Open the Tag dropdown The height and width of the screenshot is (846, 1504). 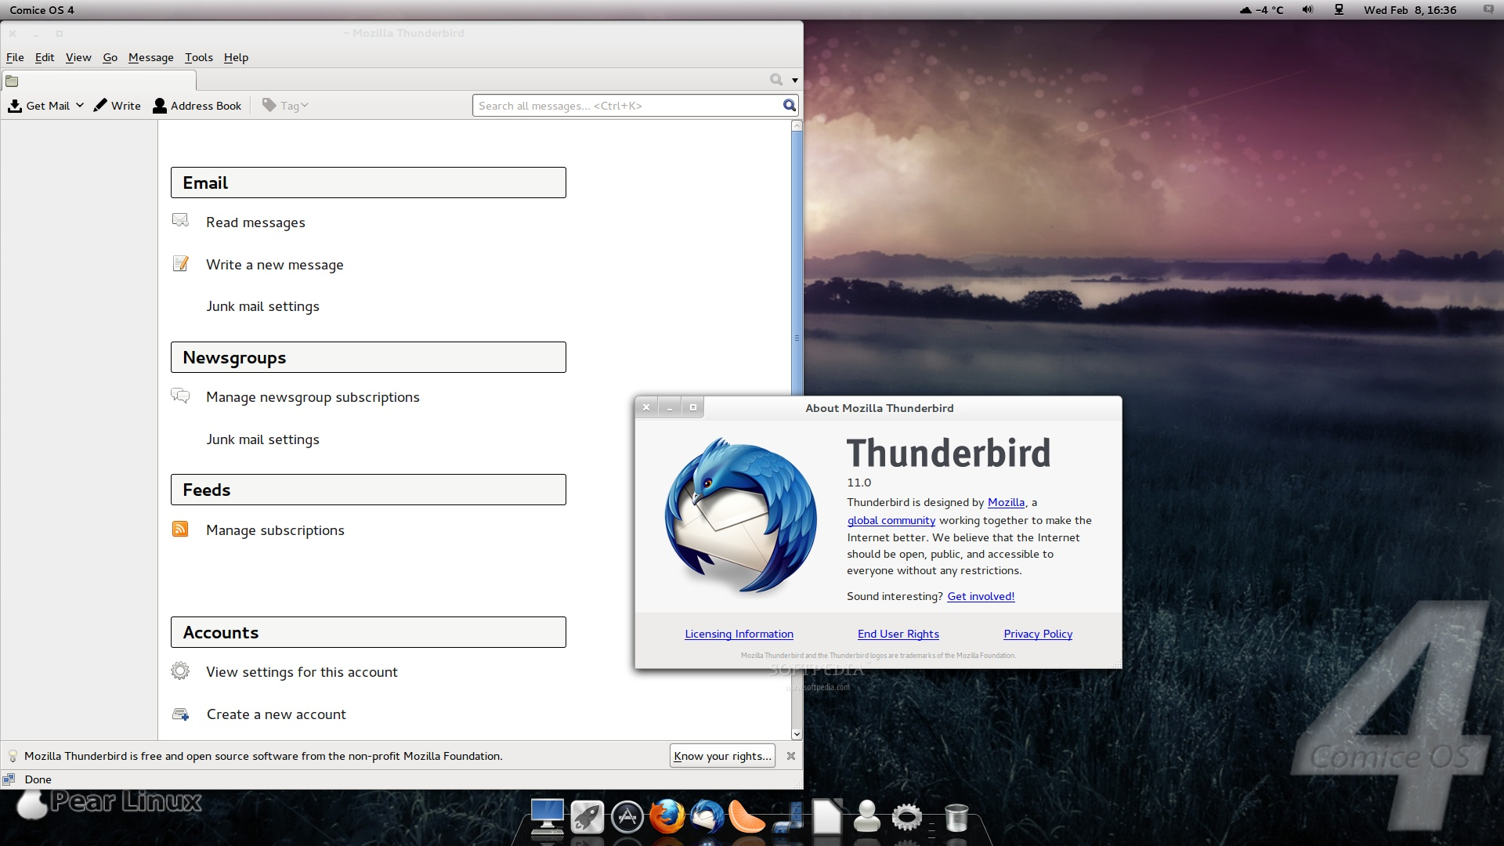287,106
